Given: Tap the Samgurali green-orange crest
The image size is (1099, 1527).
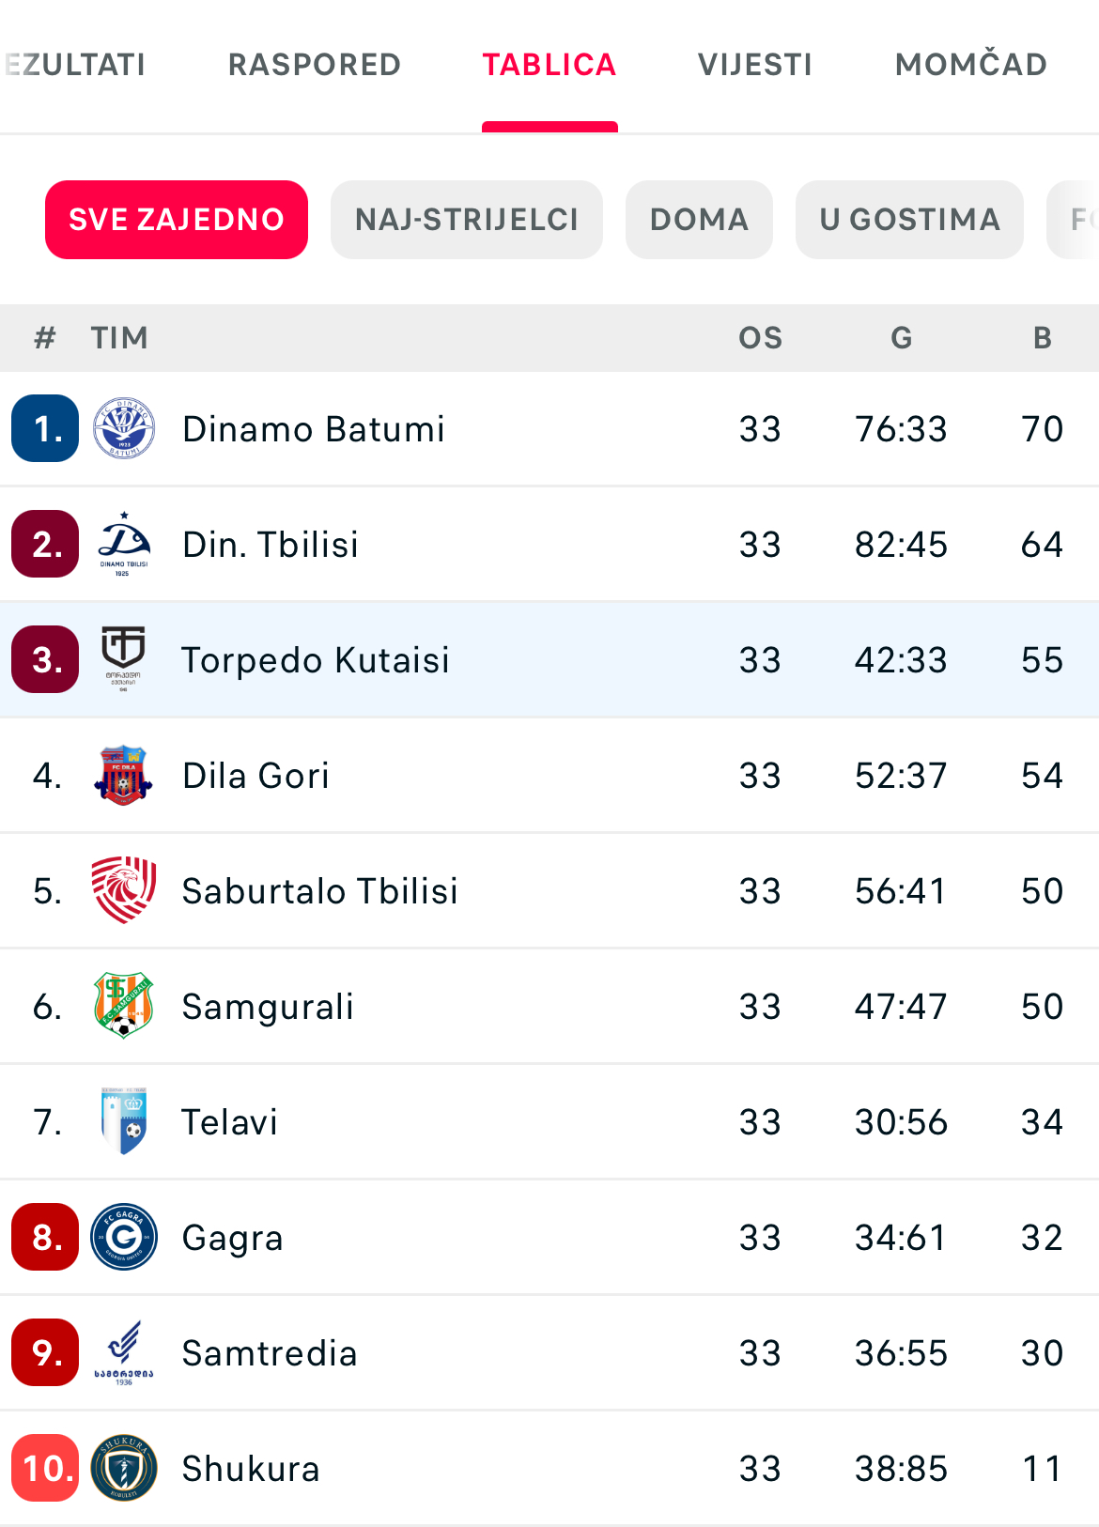Looking at the screenshot, I should (124, 1006).
